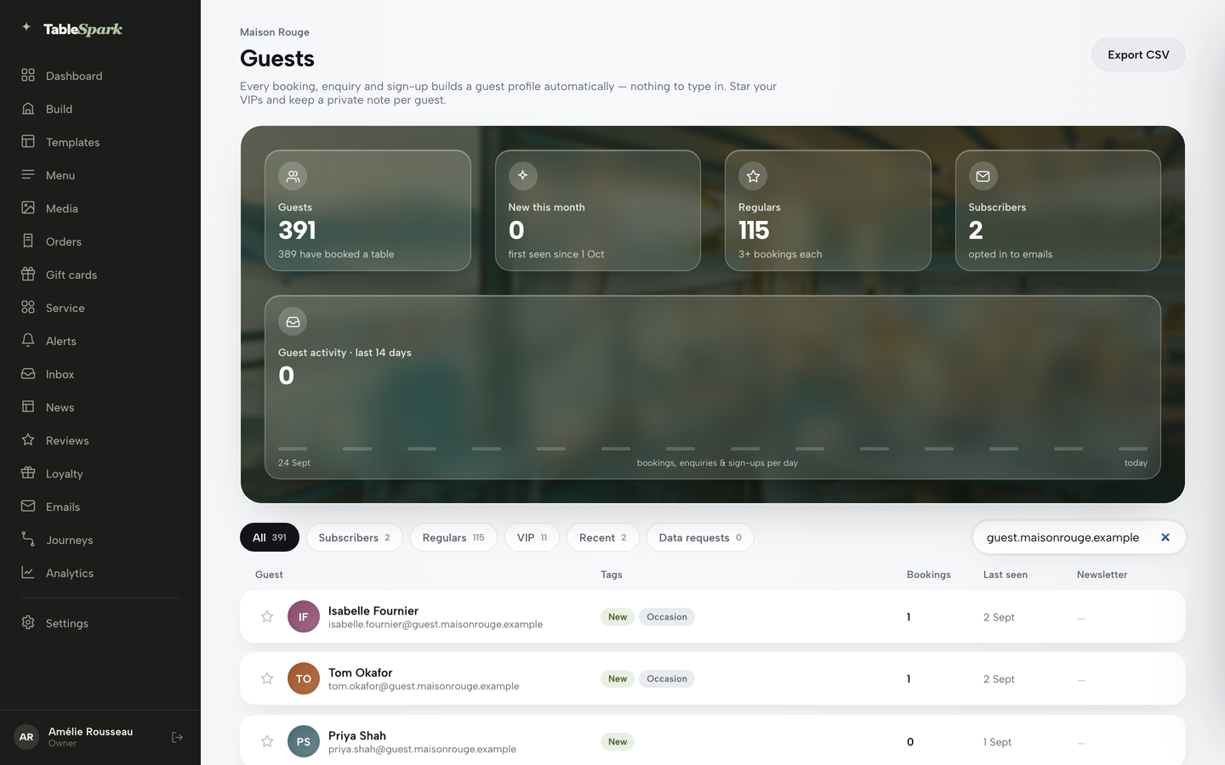Clear the guest search field with X
The height and width of the screenshot is (765, 1225).
pos(1165,537)
